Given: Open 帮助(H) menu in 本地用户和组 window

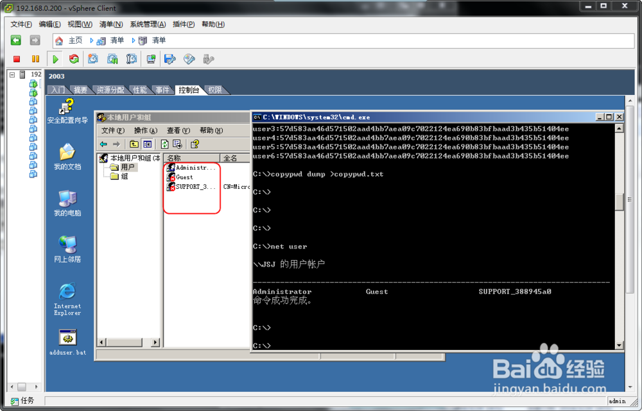Looking at the screenshot, I should [x=211, y=130].
